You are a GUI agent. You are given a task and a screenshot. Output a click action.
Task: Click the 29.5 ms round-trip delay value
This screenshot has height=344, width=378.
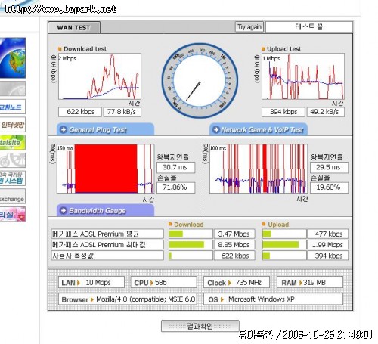329,167
